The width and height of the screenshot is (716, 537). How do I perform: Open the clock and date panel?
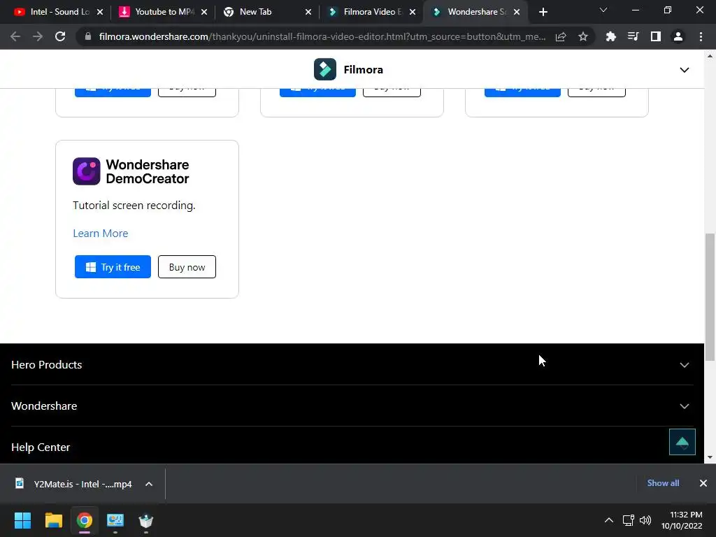point(682,520)
